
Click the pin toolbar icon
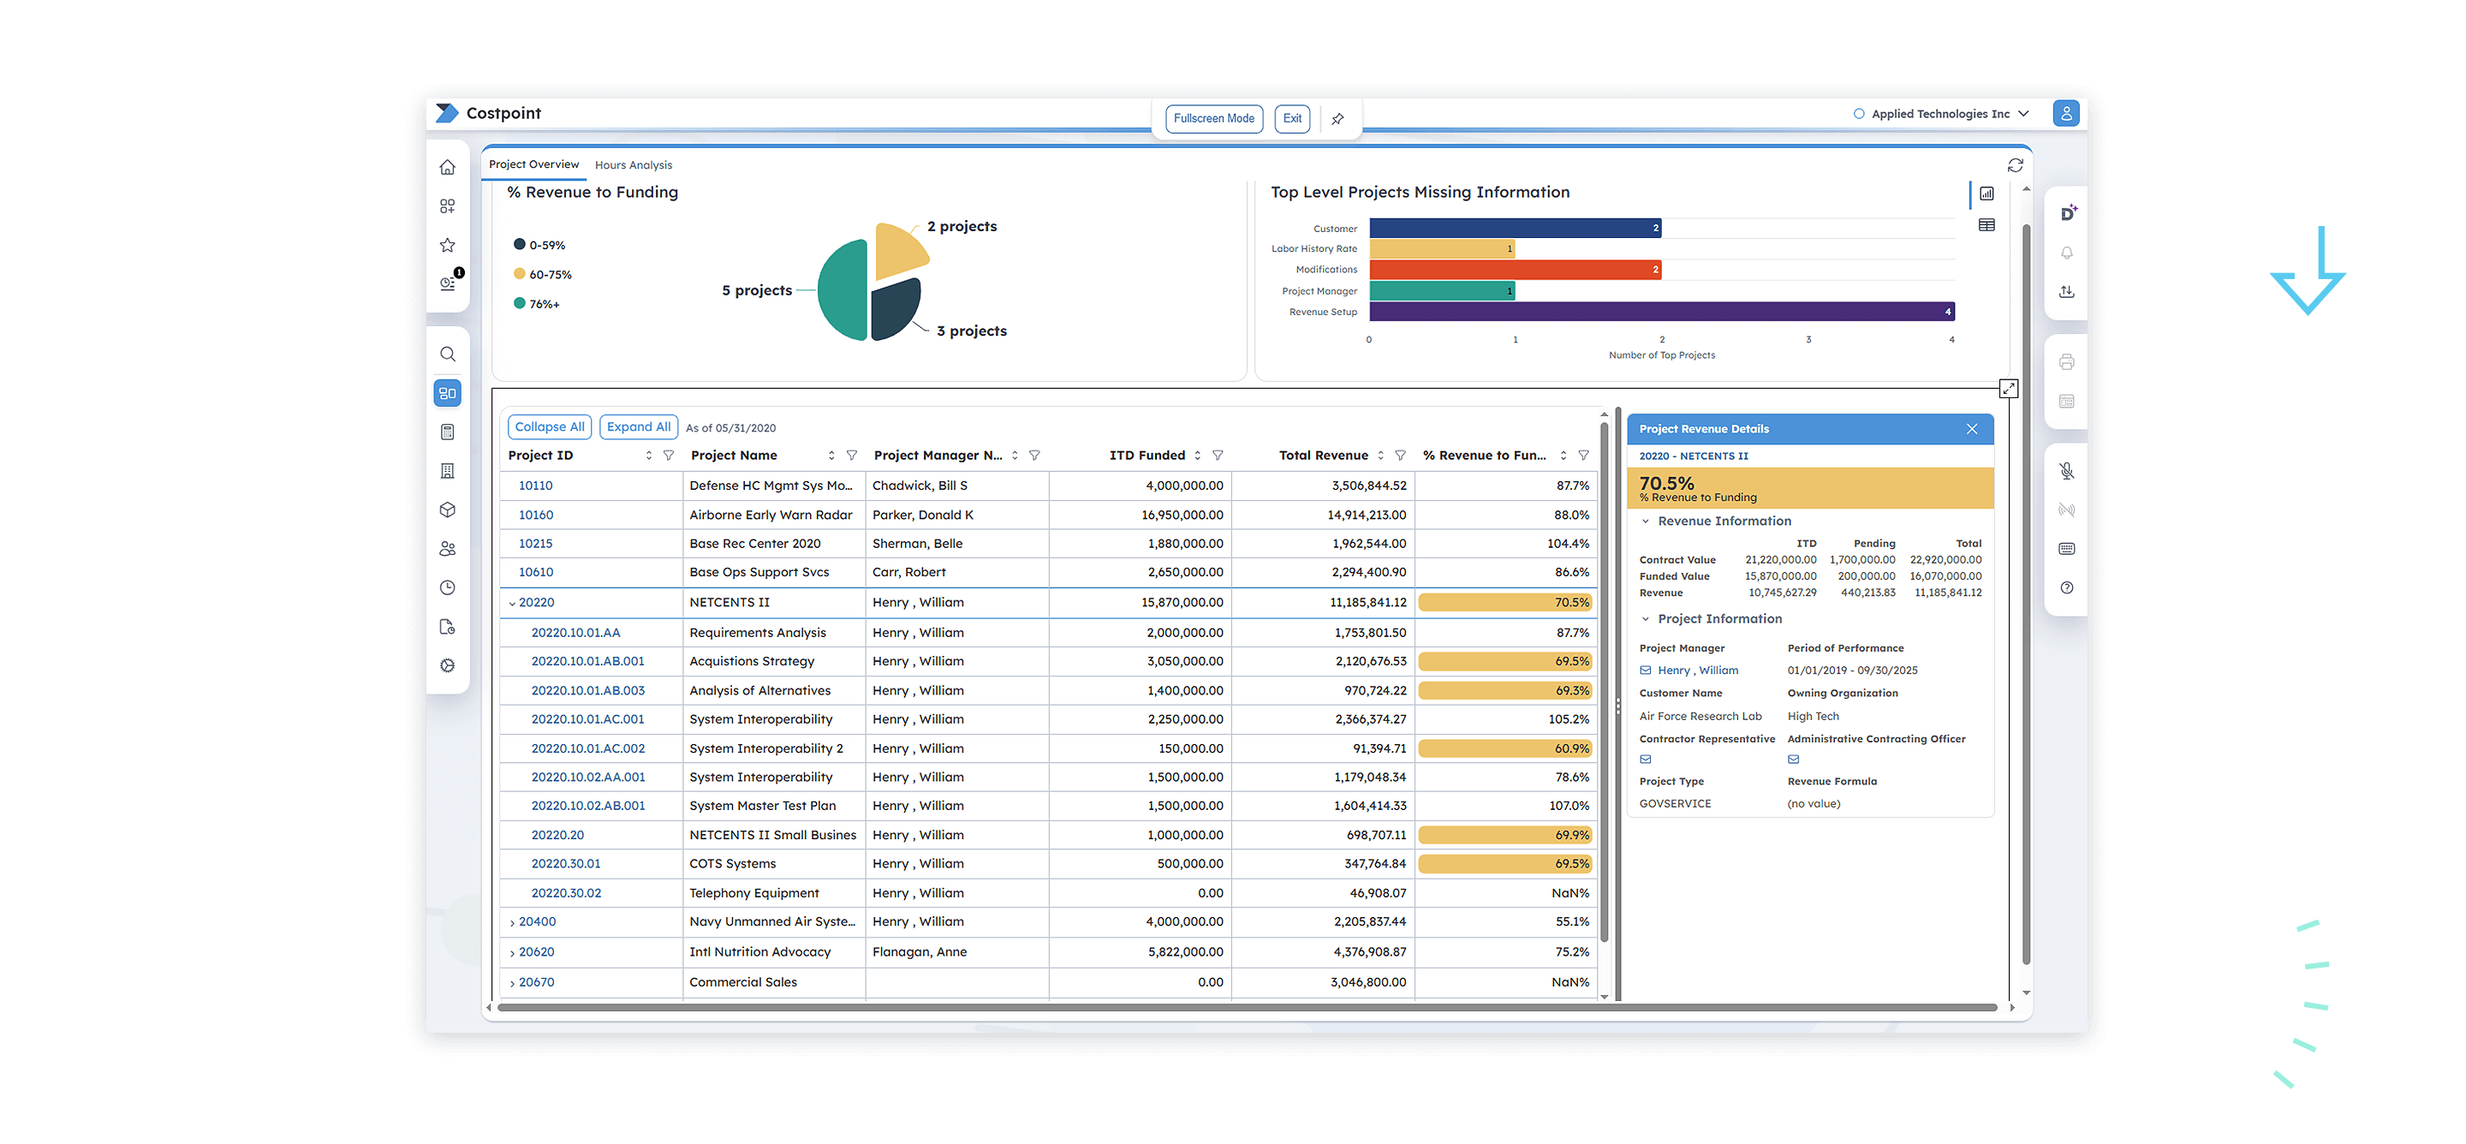pos(1337,119)
